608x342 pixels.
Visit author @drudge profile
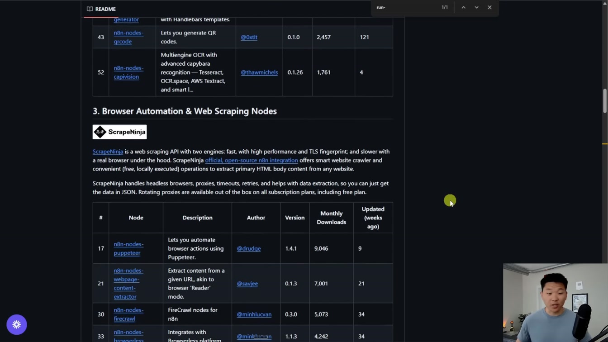pyautogui.click(x=249, y=248)
